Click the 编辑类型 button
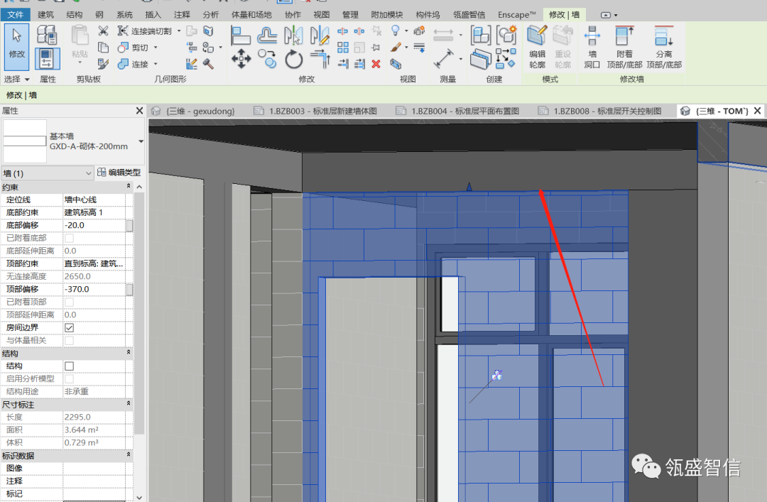This screenshot has height=502, width=767. pyautogui.click(x=119, y=173)
